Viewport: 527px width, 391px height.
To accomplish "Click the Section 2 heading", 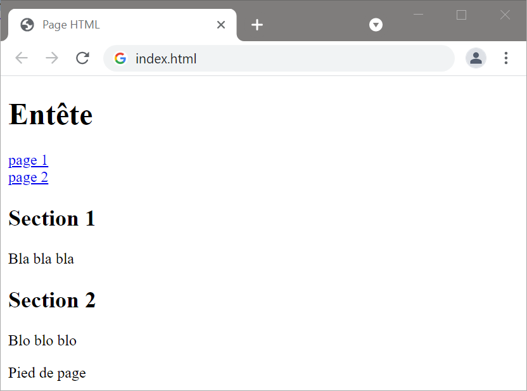I will [52, 300].
